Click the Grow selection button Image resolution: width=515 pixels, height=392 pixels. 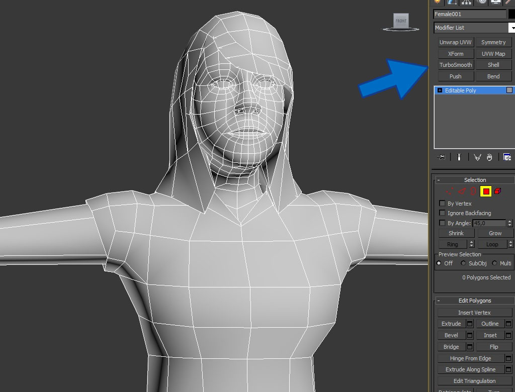(x=495, y=233)
